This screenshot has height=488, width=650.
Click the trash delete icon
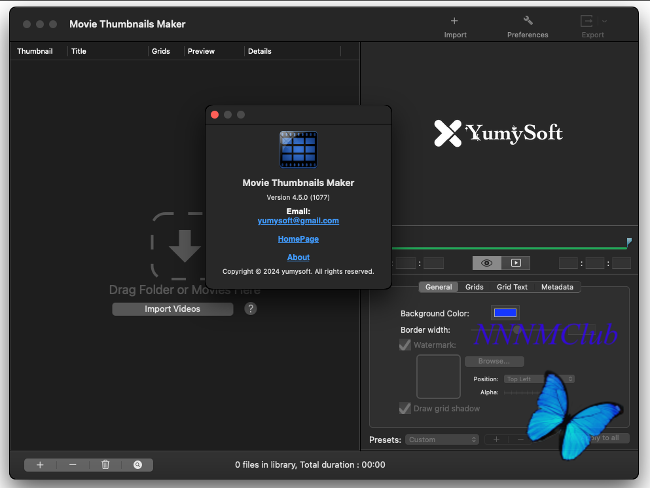(105, 465)
